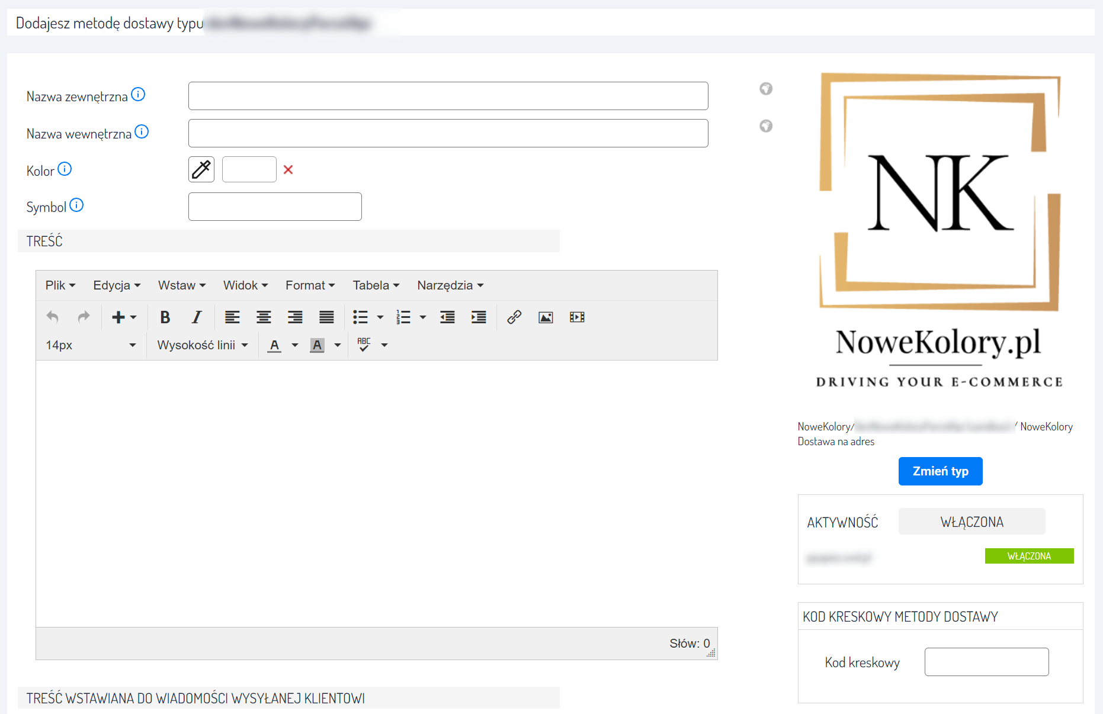Open the Tabela menu
Image resolution: width=1103 pixels, height=714 pixels.
[376, 285]
